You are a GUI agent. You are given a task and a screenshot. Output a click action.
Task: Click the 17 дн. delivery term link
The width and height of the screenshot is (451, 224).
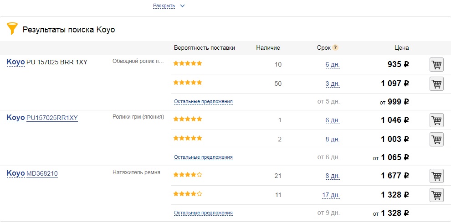(x=331, y=195)
